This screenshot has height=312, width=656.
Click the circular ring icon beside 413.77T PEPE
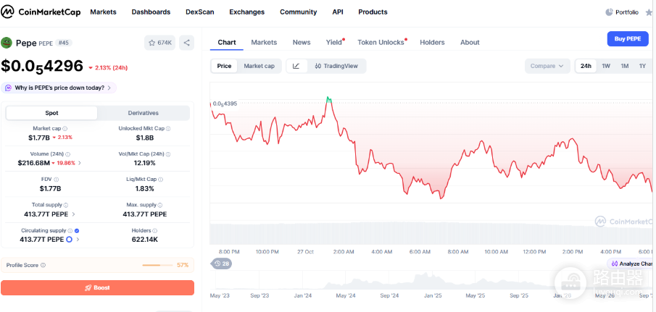[x=69, y=240]
